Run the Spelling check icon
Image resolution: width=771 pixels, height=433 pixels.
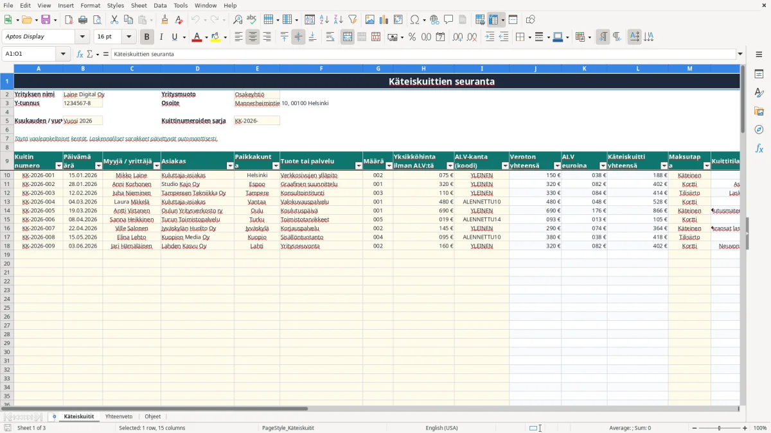tap(252, 20)
